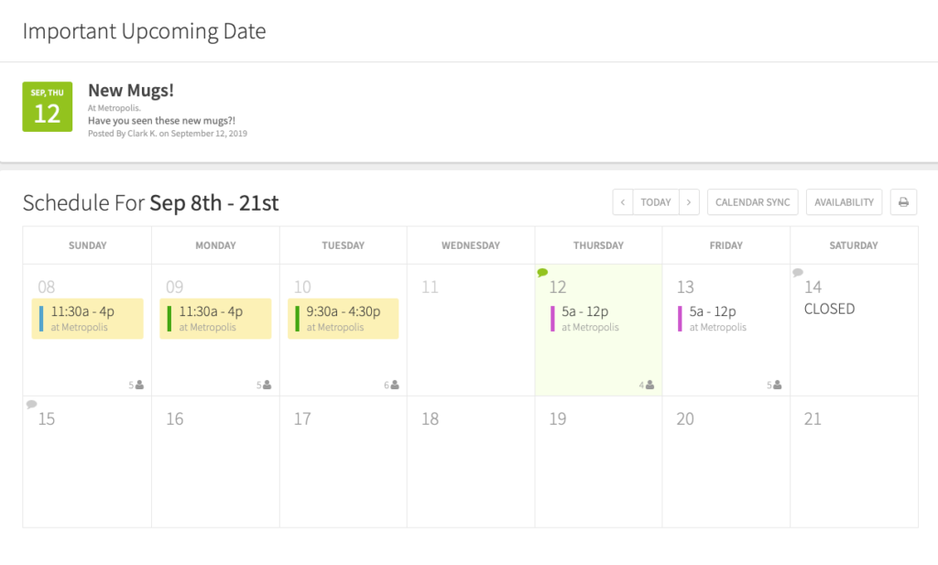Open Sunday's 11:30a - 4p Metropolis shift
This screenshot has height=565, width=938.
pos(87,318)
